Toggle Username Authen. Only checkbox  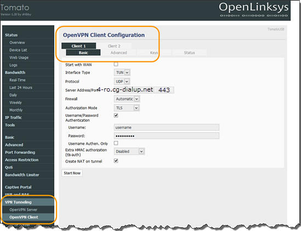point(116,143)
